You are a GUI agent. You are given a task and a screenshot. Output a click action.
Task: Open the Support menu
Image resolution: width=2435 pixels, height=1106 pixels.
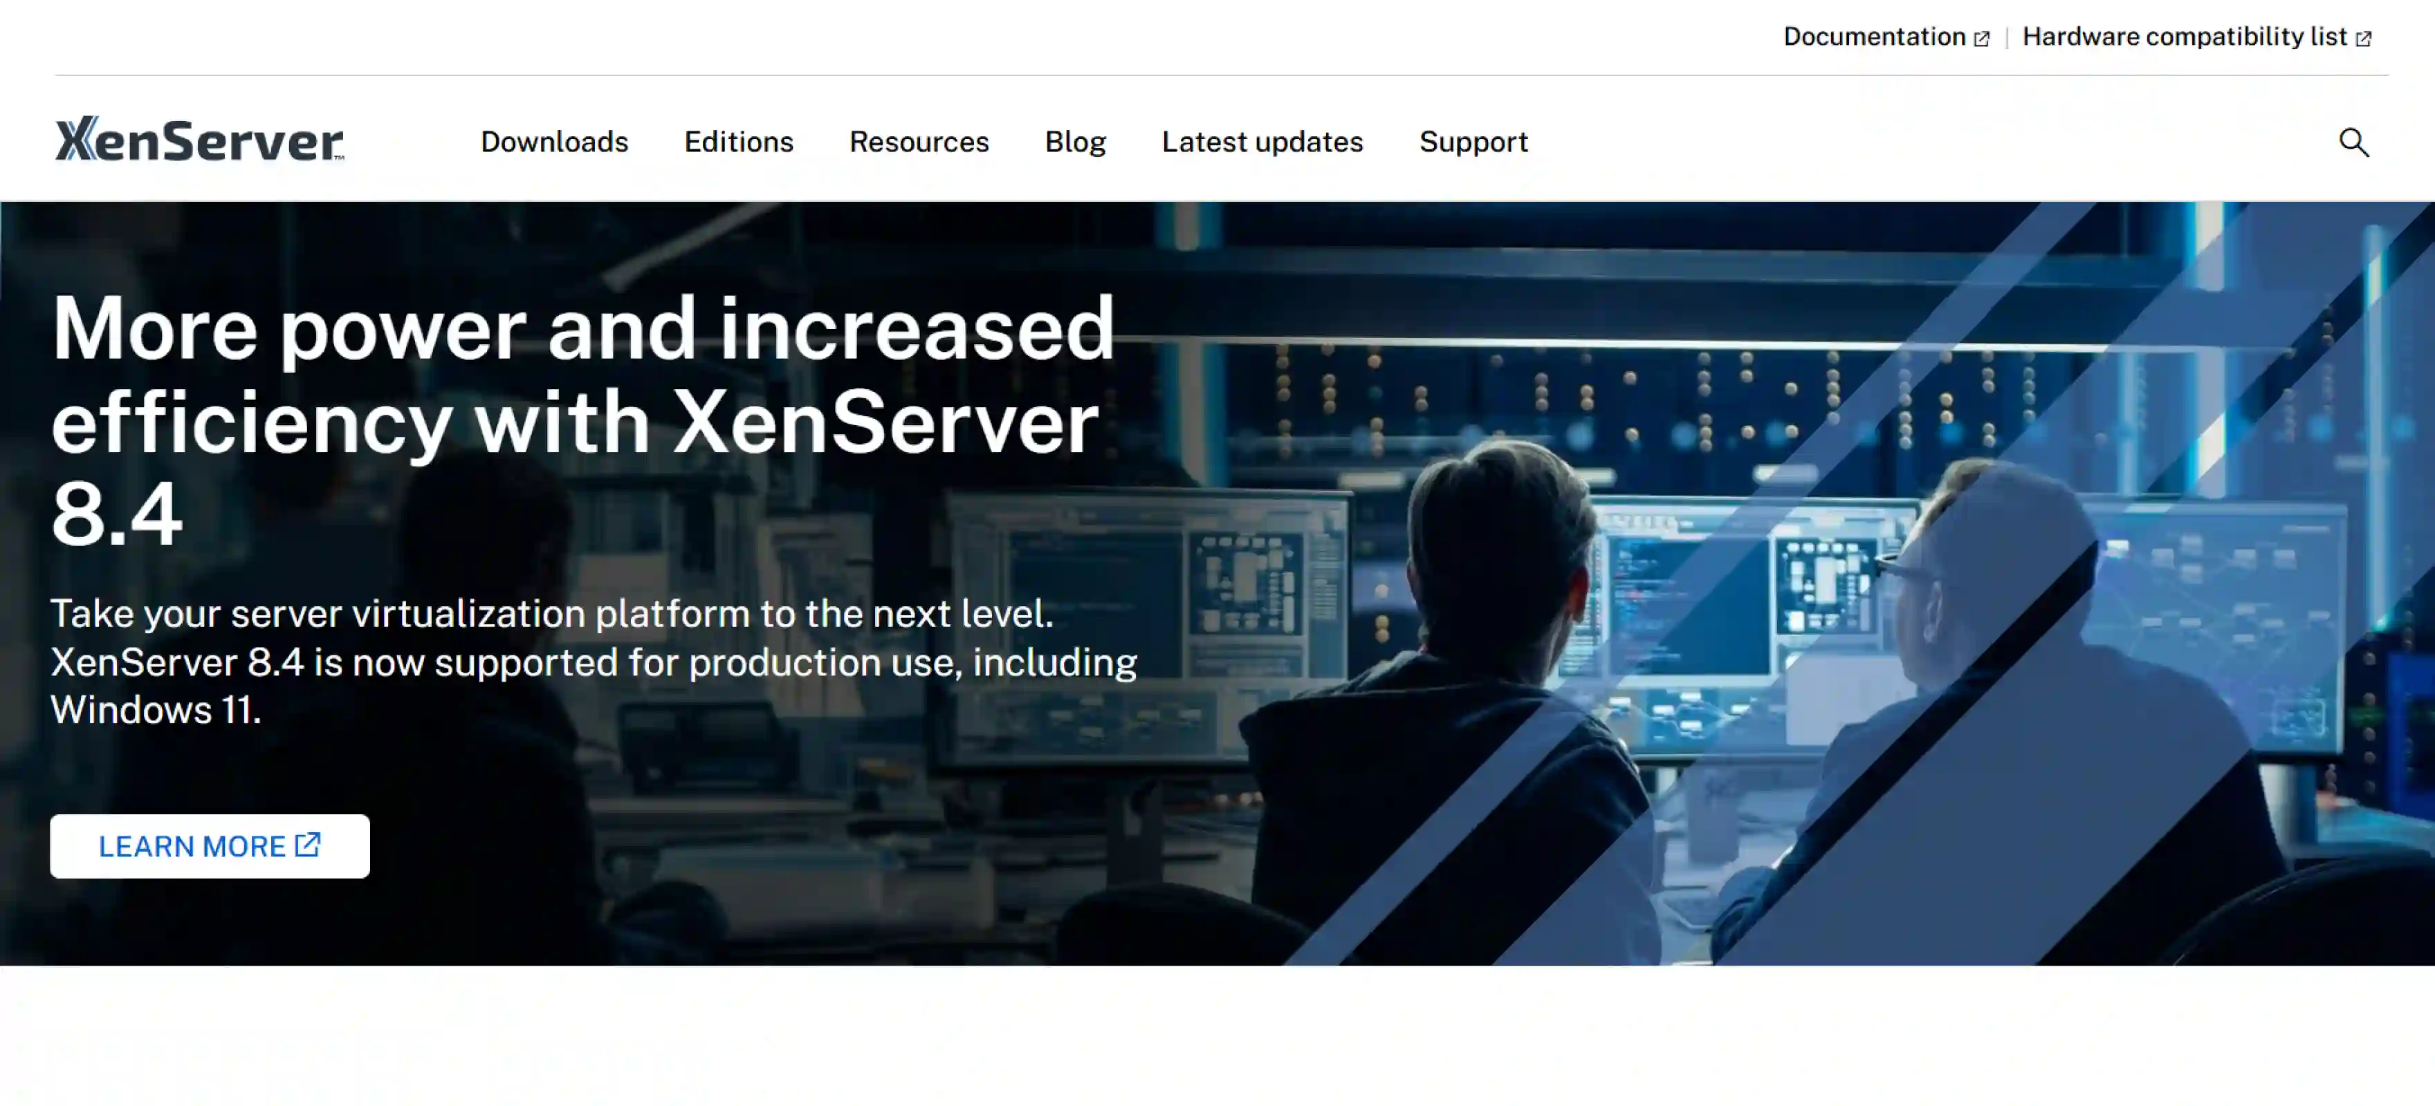coord(1473,142)
